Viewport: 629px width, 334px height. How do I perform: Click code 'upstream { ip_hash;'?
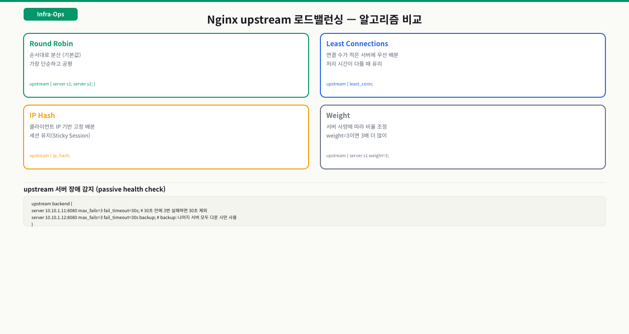tap(50, 156)
